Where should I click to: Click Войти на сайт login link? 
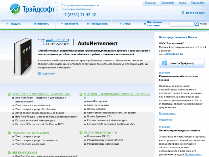[195, 13]
